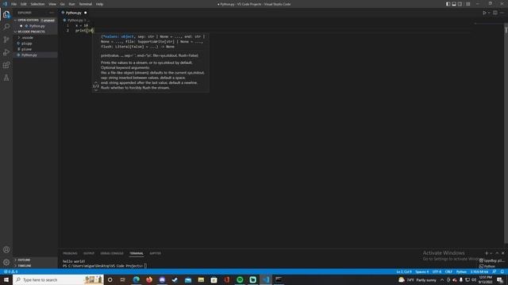Click the Windows taskbar search box
508x285 pixels.
58,279
